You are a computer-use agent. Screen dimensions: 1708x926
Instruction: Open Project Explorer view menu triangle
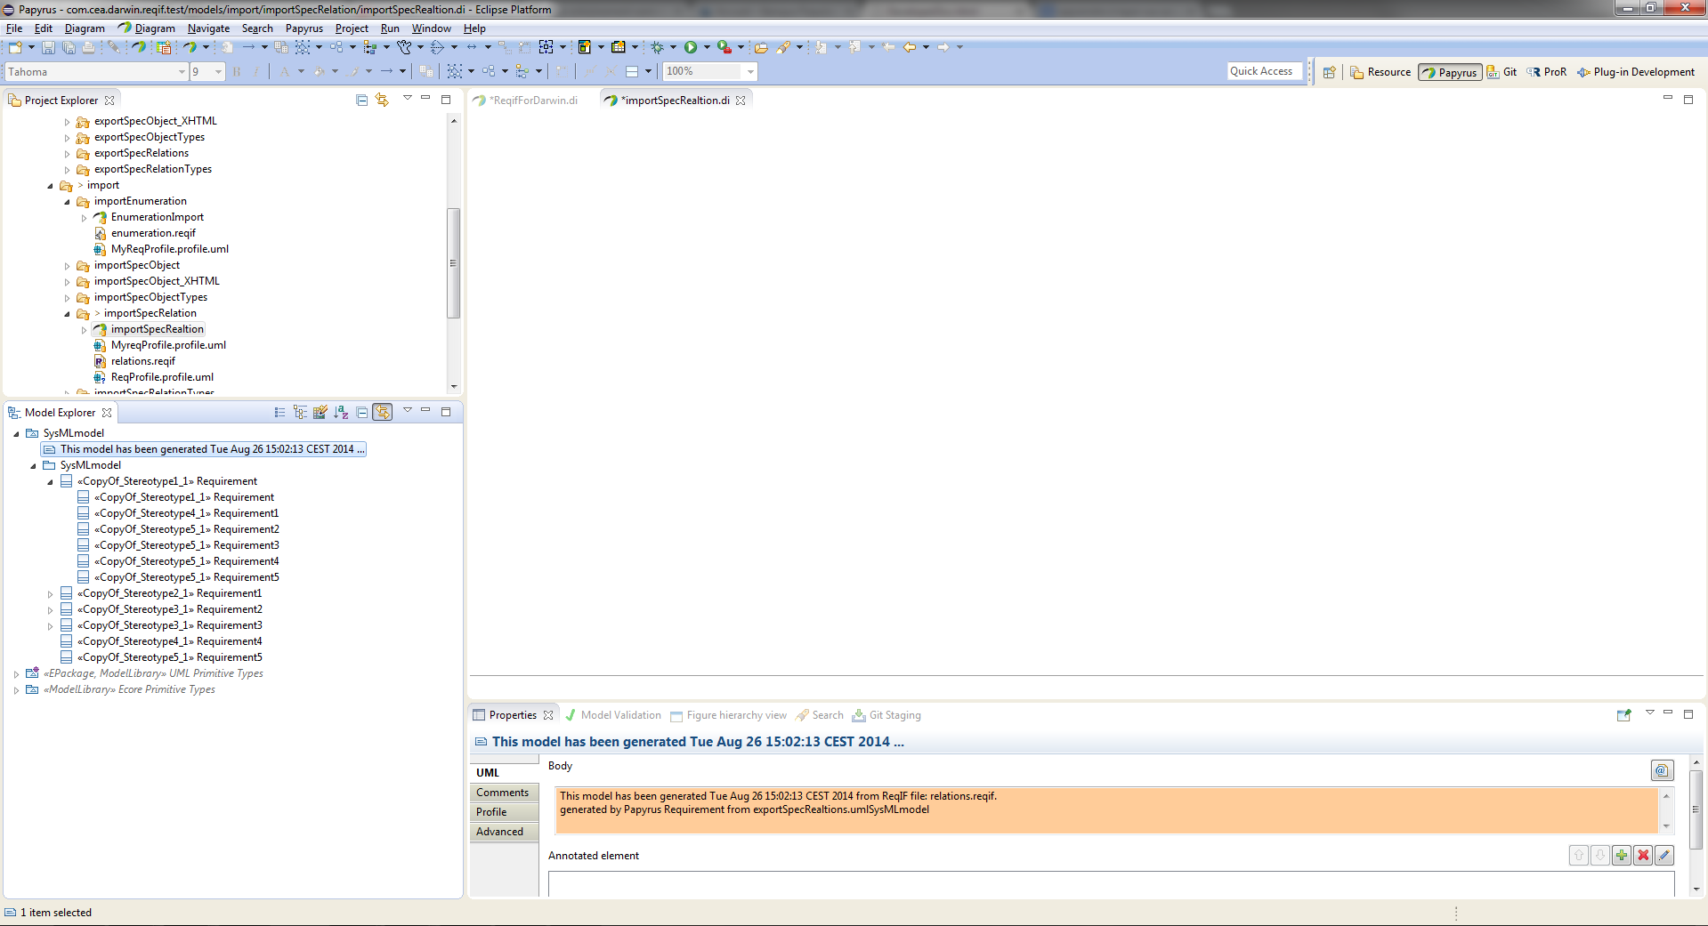pyautogui.click(x=407, y=99)
